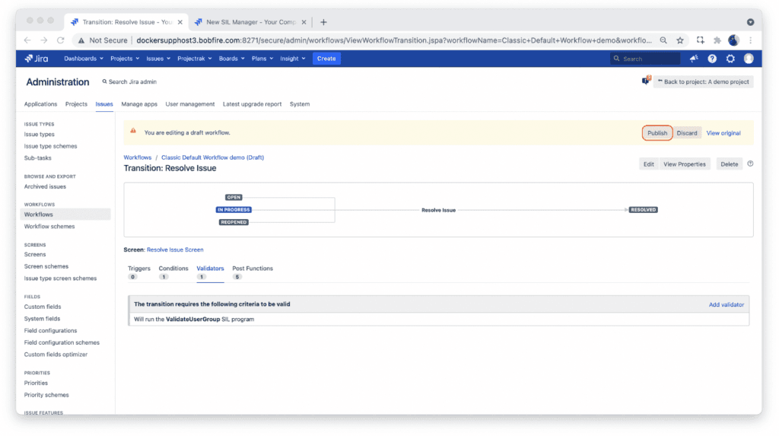Expand the Boards dropdown menu
Image resolution: width=779 pixels, height=436 pixels.
231,59
